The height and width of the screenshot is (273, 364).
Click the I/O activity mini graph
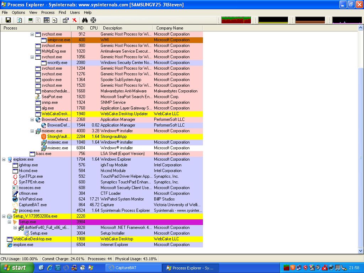[x=347, y=20]
